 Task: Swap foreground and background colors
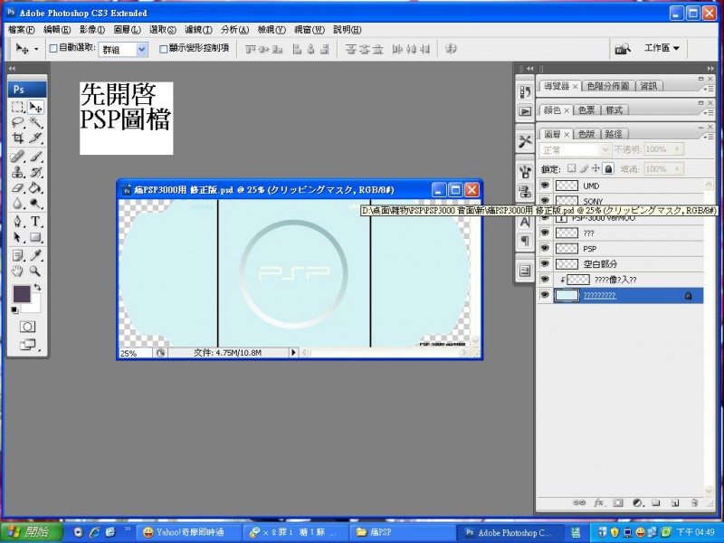click(37, 287)
